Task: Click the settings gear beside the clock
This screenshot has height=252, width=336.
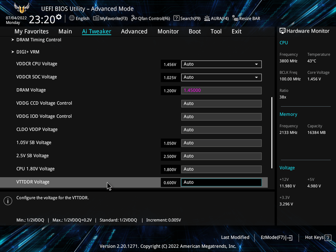Action: pyautogui.click(x=58, y=17)
